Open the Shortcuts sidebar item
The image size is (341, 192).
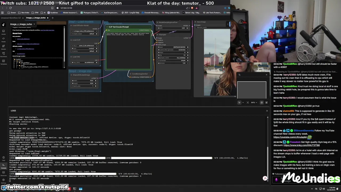(x=3, y=174)
